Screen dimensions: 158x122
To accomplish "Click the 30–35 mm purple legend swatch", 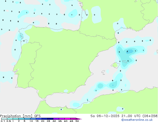I will pos(56,119).
